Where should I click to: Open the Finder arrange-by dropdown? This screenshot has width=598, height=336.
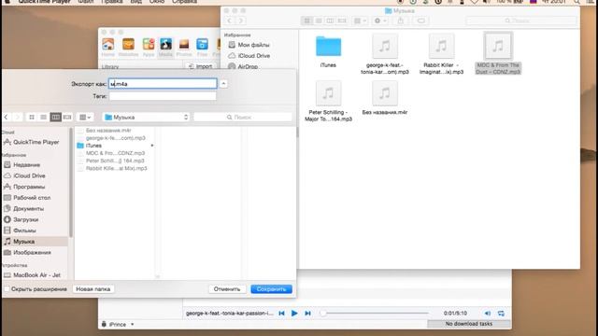(x=360, y=21)
